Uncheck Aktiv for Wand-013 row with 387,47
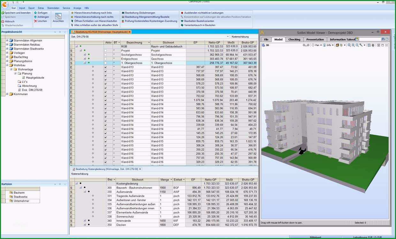 click(105, 67)
